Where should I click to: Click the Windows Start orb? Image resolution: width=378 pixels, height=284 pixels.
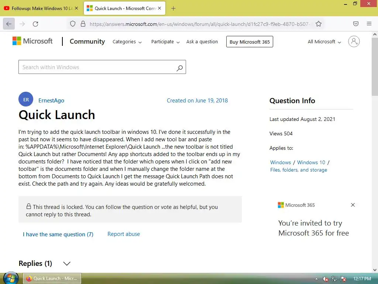11,278
